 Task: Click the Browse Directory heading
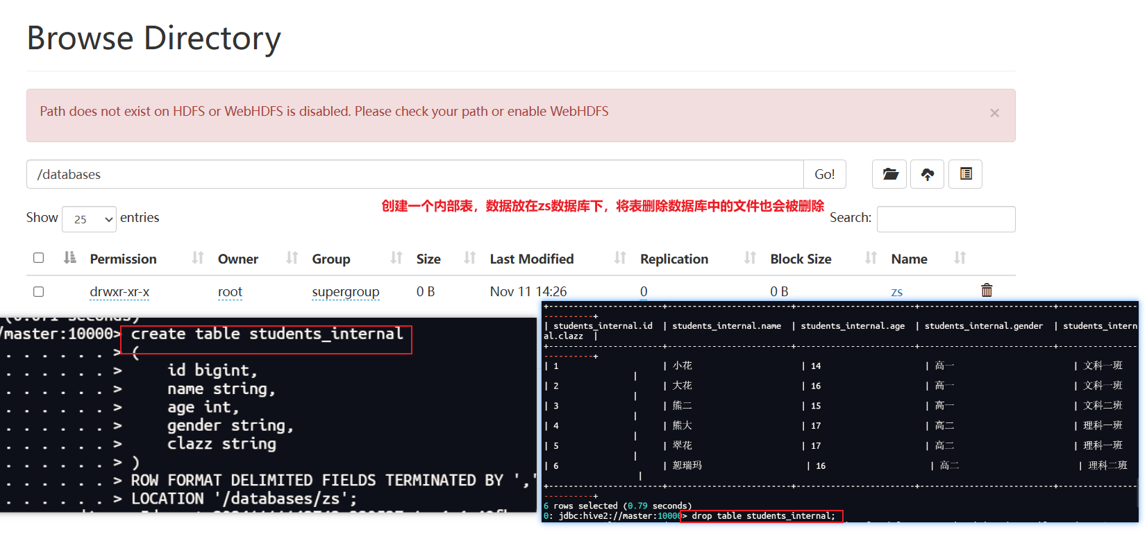(x=153, y=38)
